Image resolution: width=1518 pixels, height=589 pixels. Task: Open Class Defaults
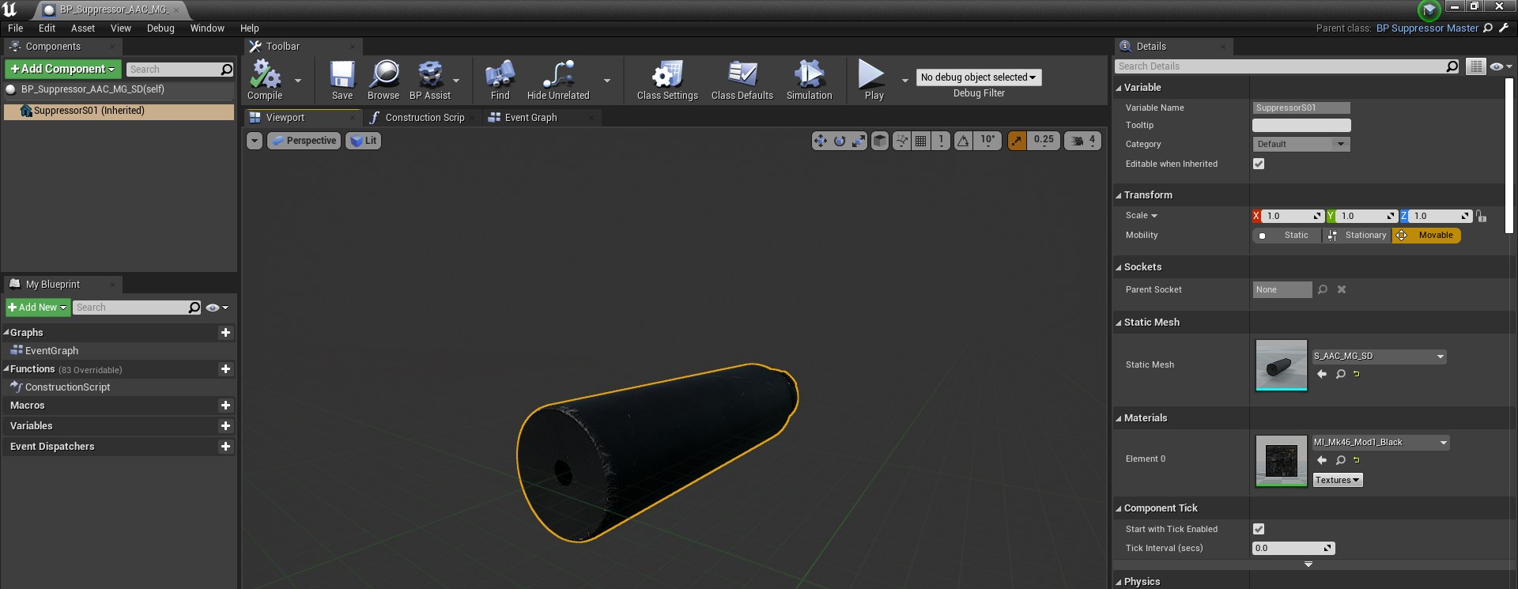742,80
